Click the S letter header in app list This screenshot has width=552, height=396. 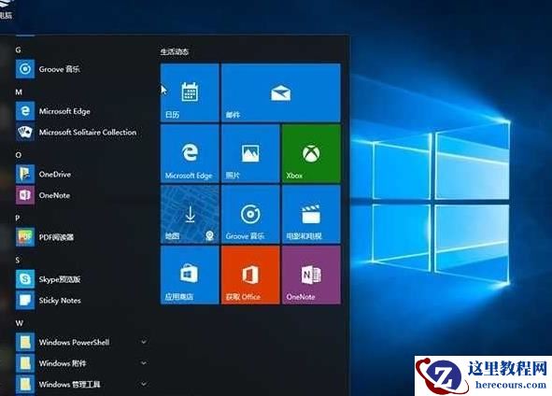click(18, 261)
